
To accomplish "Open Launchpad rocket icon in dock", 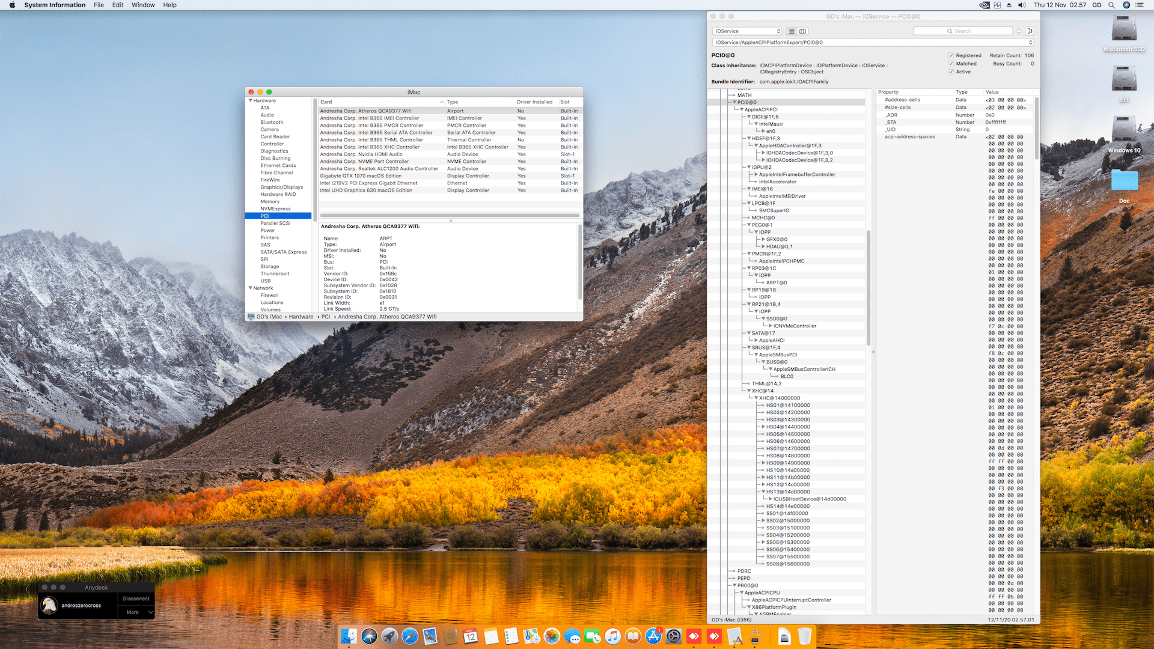I will (389, 636).
